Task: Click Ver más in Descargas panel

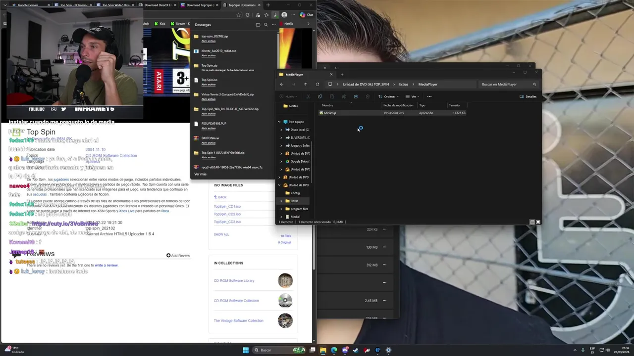Action: (x=200, y=174)
